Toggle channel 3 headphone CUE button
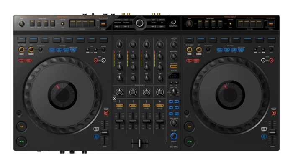 click(119, 106)
